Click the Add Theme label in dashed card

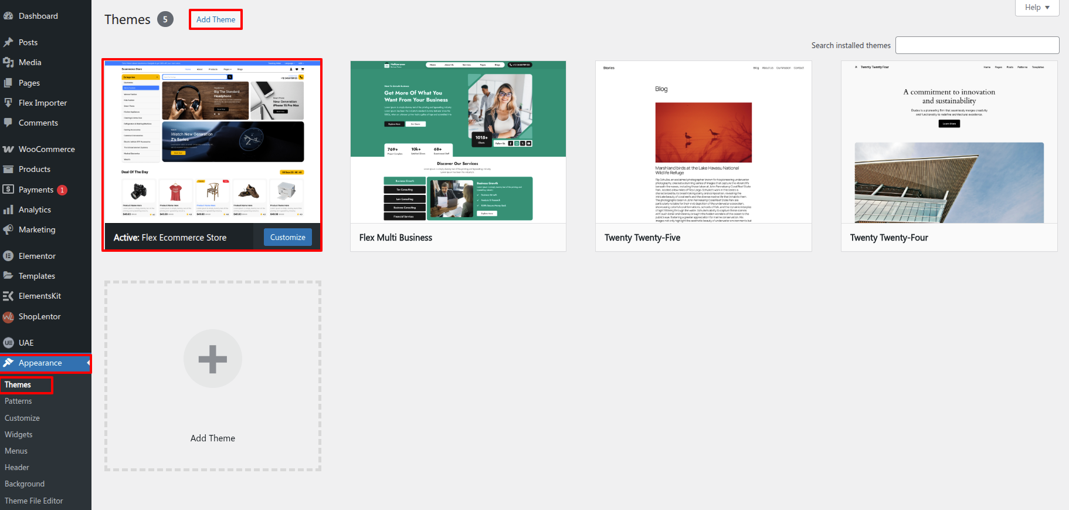click(x=213, y=438)
